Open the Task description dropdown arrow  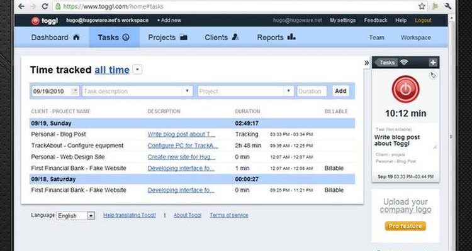tap(188, 91)
